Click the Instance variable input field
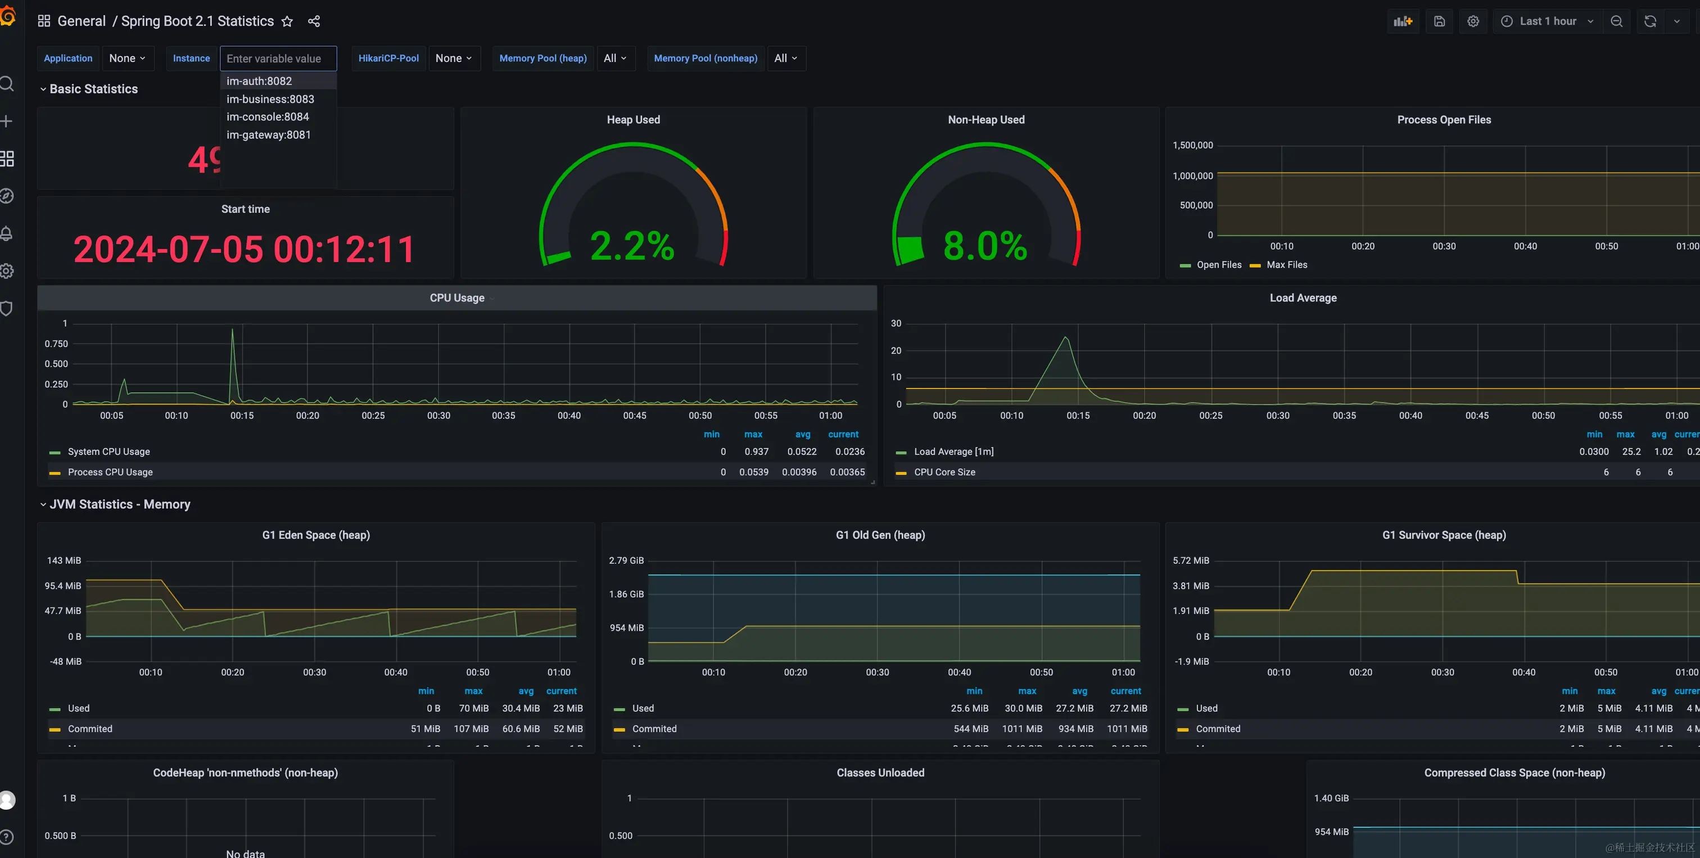Image resolution: width=1700 pixels, height=858 pixels. tap(278, 58)
